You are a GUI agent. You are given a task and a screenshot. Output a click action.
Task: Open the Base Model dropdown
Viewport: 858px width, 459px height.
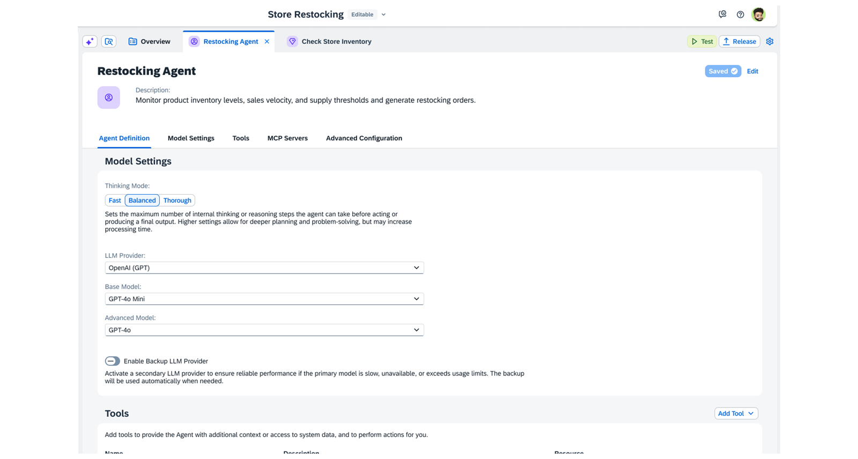pos(264,299)
